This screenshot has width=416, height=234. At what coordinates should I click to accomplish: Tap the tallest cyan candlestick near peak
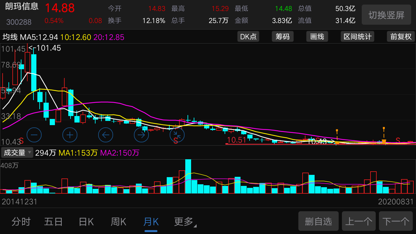click(x=33, y=72)
